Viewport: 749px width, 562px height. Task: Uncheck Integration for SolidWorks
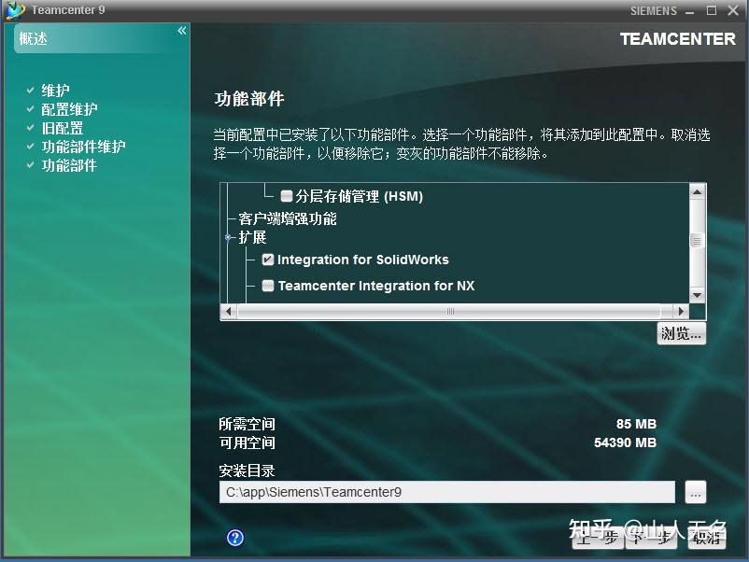click(x=267, y=260)
